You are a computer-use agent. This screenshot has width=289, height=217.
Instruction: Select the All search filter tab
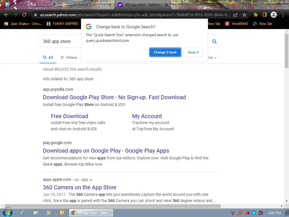click(48, 57)
